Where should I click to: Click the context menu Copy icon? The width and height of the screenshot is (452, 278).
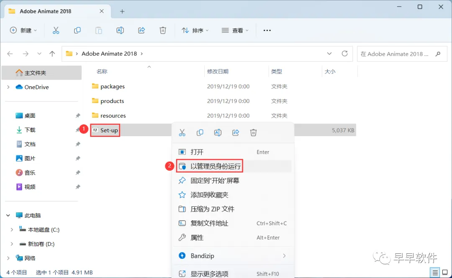(x=200, y=133)
